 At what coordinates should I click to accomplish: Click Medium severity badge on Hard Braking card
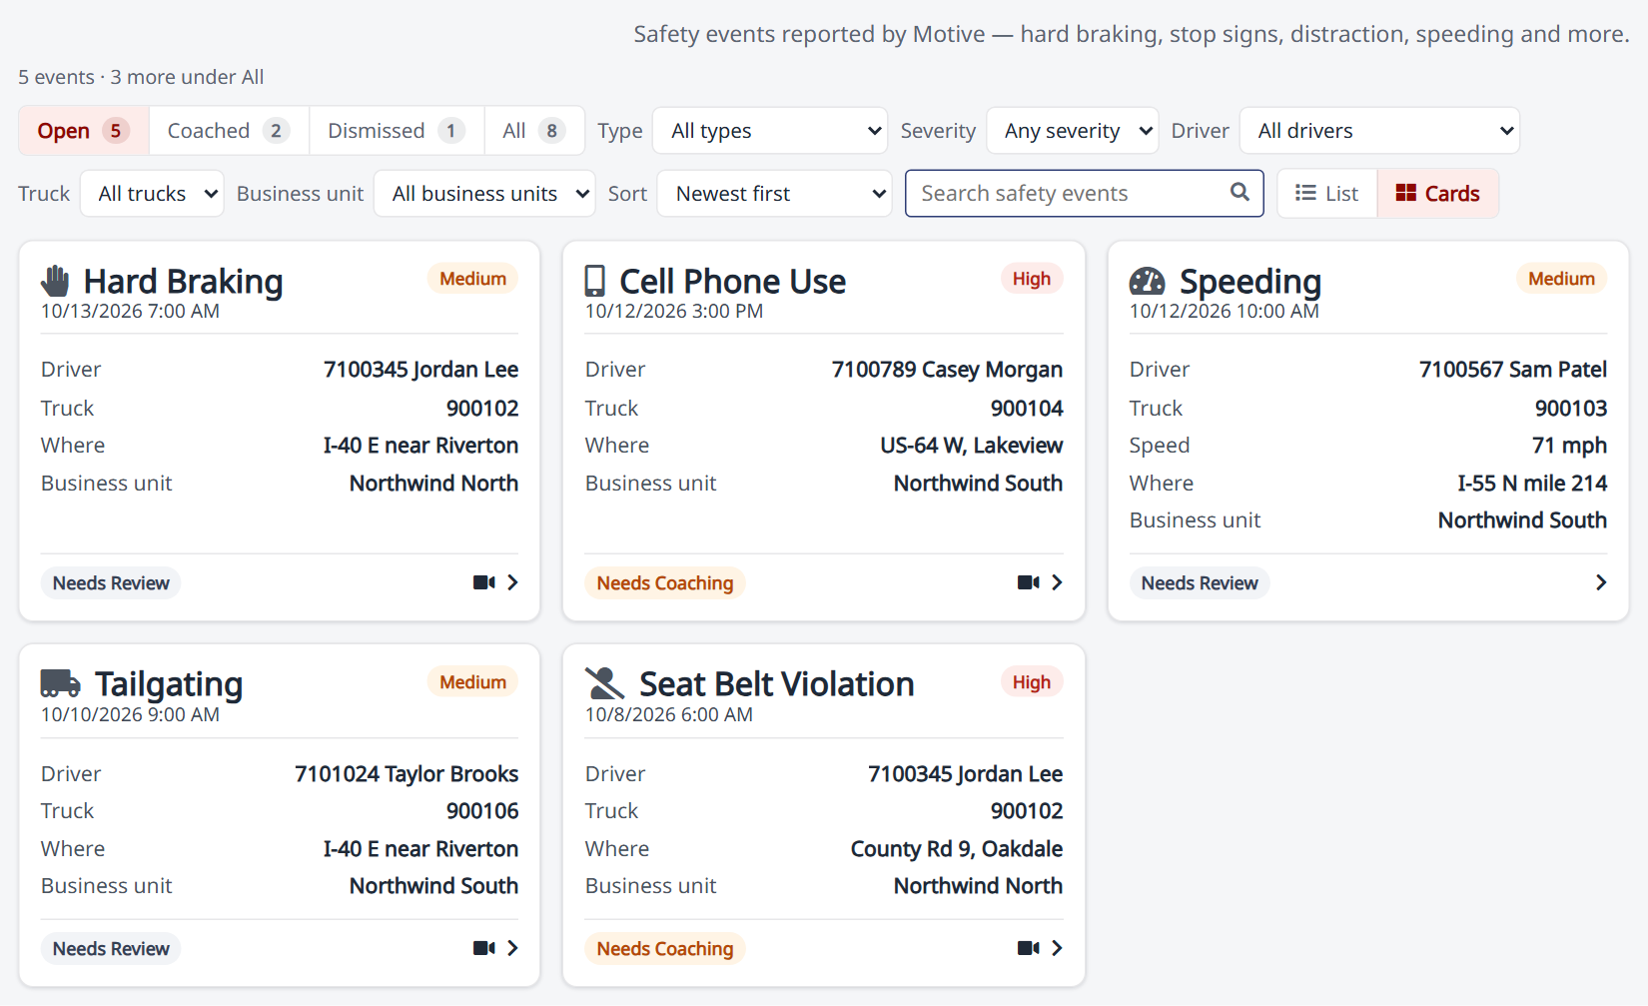point(472,279)
